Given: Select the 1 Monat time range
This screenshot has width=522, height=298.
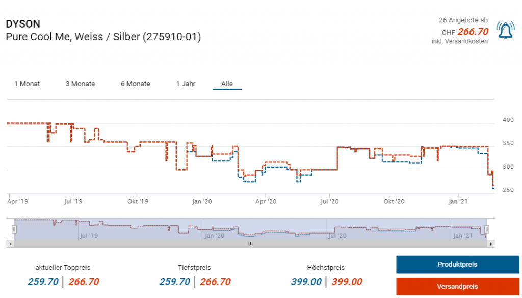Looking at the screenshot, I should click(x=27, y=84).
